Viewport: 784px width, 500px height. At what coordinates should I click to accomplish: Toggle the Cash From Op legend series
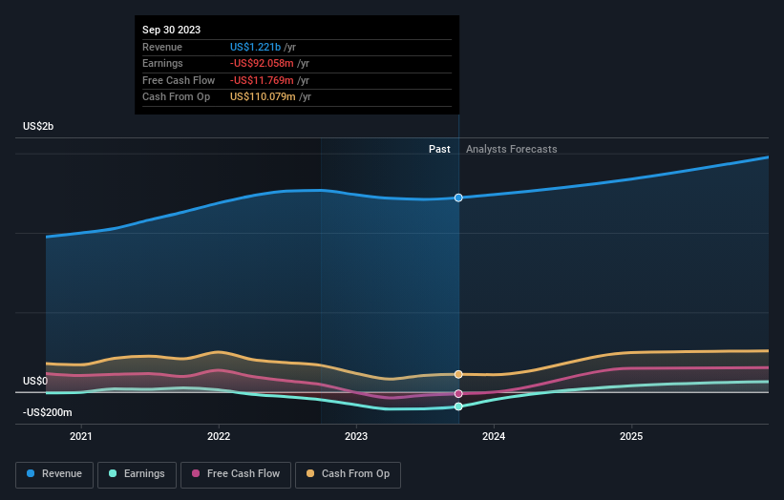(348, 474)
